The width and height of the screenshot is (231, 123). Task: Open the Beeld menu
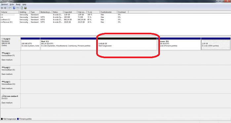point(18,5)
